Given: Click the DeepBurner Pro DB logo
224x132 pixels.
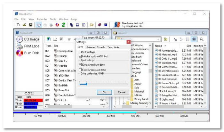Looking at the screenshot, I should click(117, 25).
